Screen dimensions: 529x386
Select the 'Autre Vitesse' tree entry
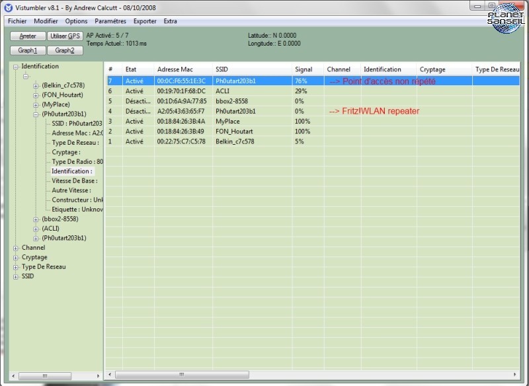pyautogui.click(x=71, y=190)
